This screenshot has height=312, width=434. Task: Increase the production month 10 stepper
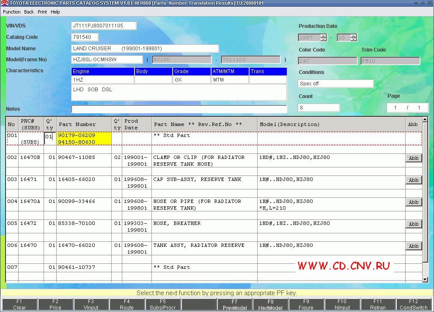pos(354,36)
